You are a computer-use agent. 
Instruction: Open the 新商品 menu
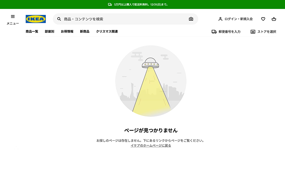[85, 31]
